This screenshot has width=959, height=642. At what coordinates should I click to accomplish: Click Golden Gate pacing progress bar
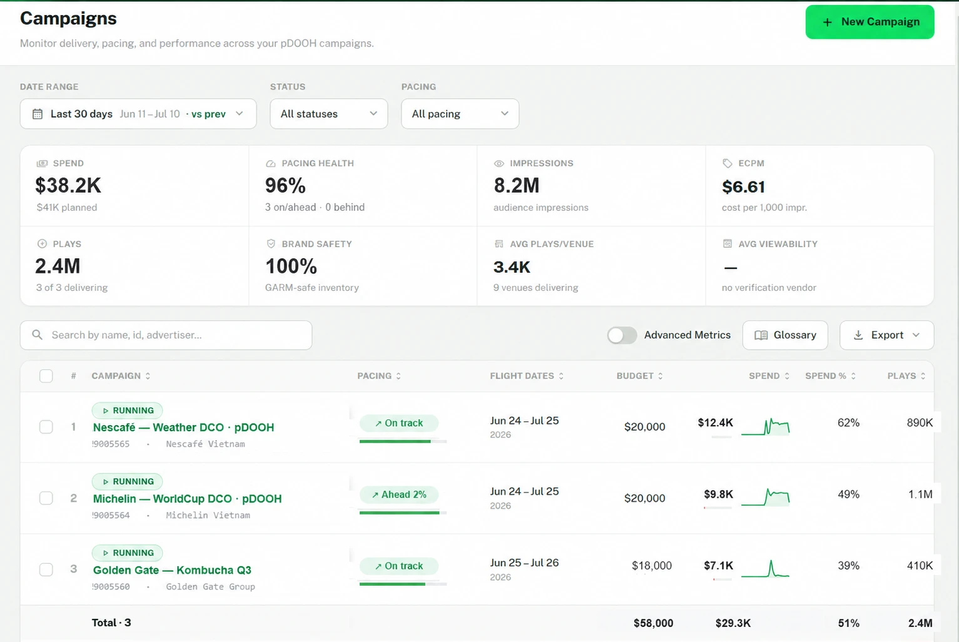(x=403, y=584)
